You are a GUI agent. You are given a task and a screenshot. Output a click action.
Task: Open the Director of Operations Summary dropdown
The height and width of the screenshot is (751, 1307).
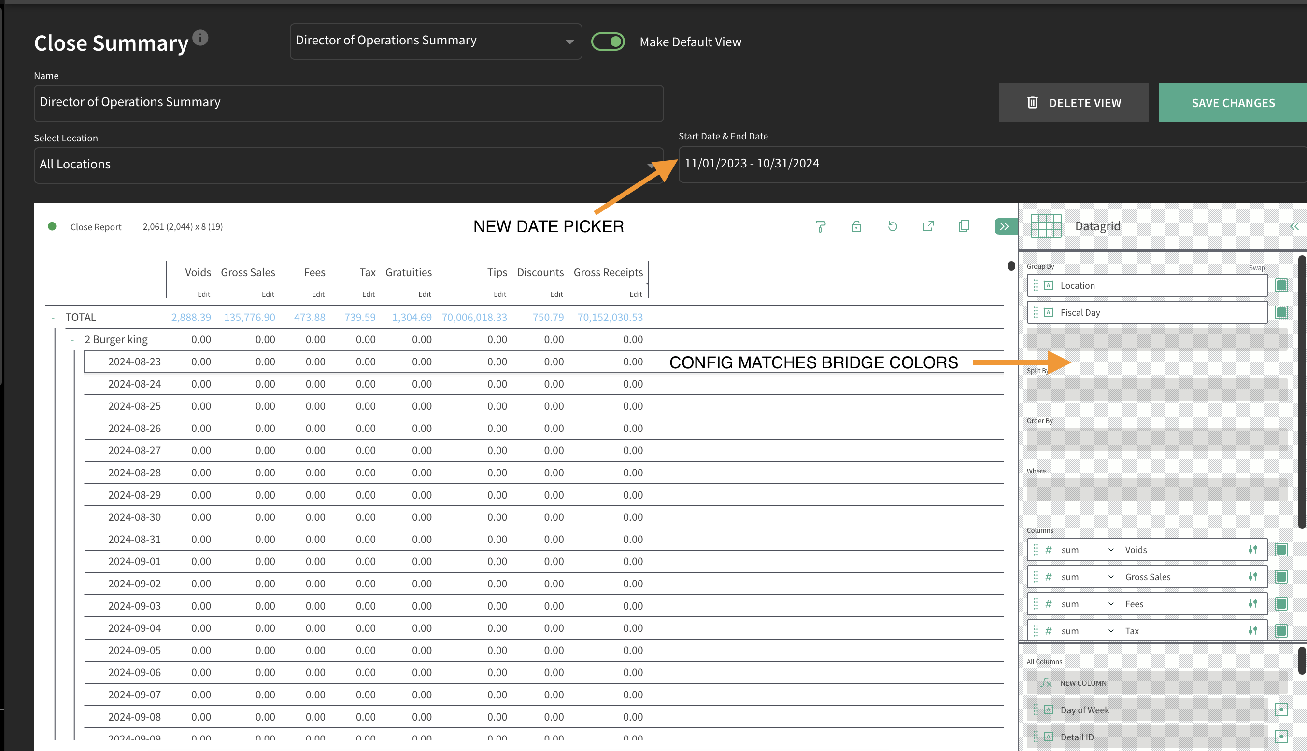click(436, 41)
